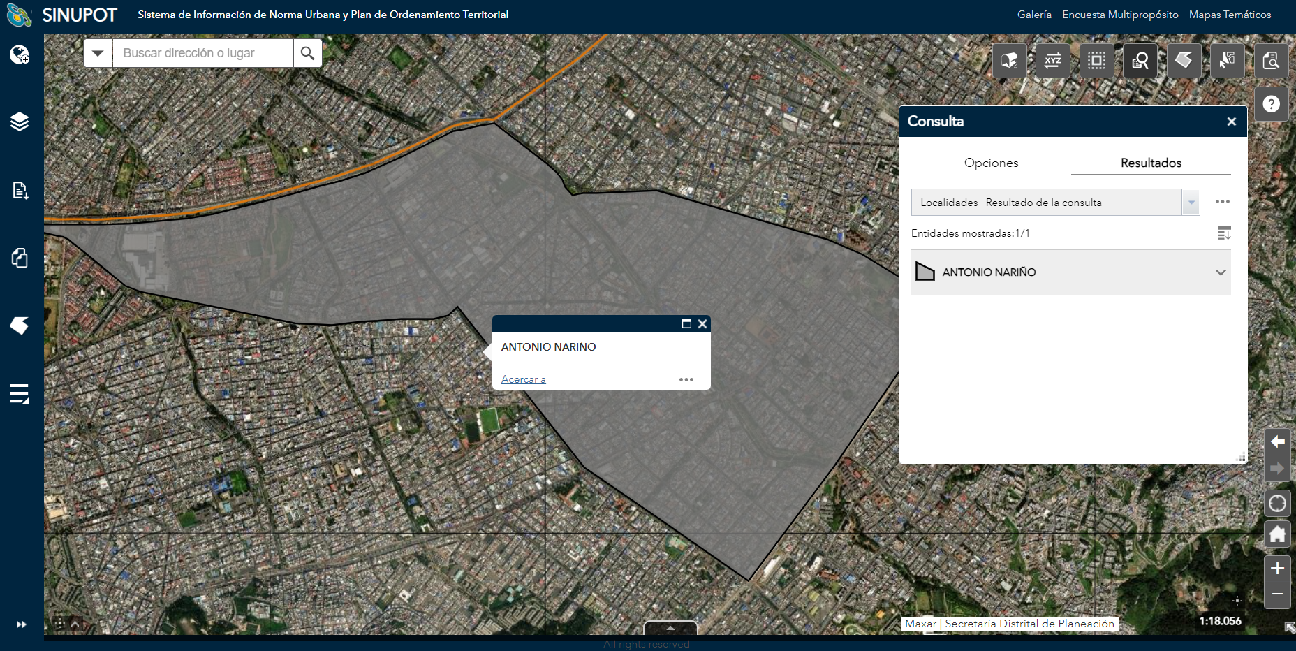Expand the ANTONIO NARIÑO result entry
This screenshot has height=651, width=1296.
1220,272
